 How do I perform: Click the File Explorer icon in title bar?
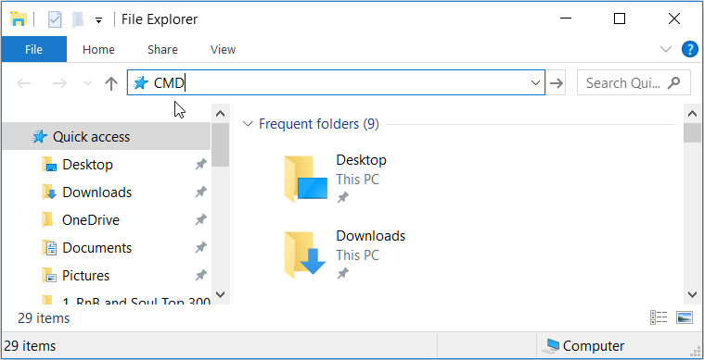(x=19, y=19)
